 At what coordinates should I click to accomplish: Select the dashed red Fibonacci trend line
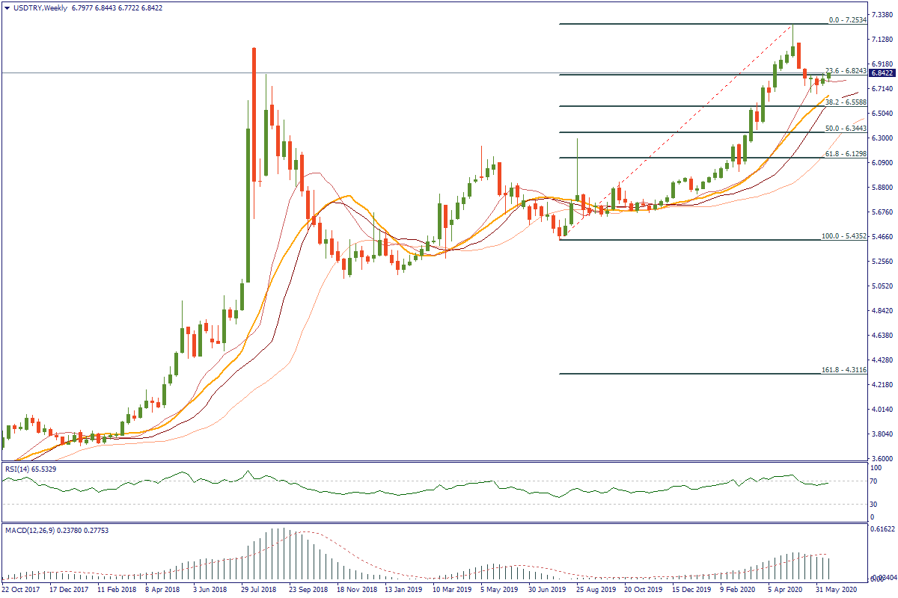point(673,135)
